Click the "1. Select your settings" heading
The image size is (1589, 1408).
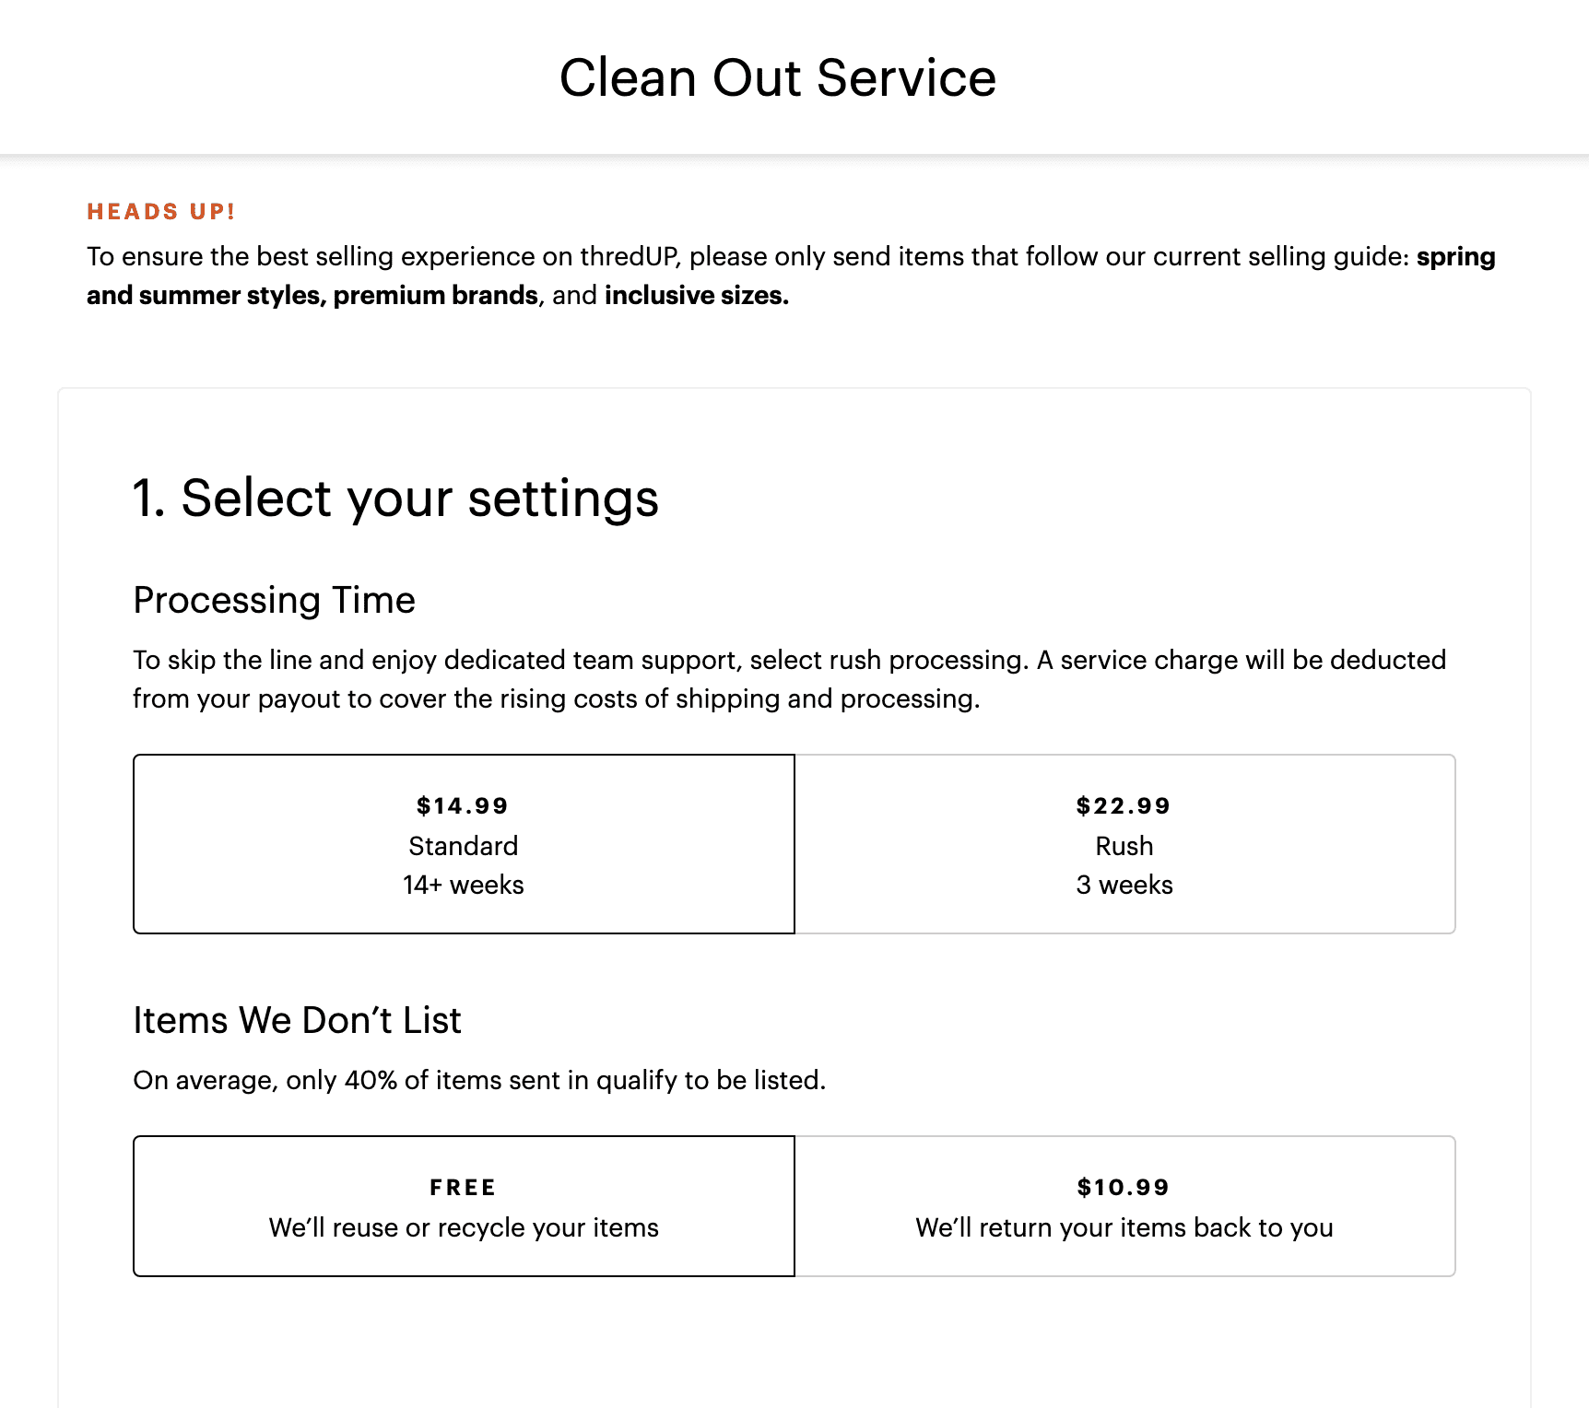[395, 499]
